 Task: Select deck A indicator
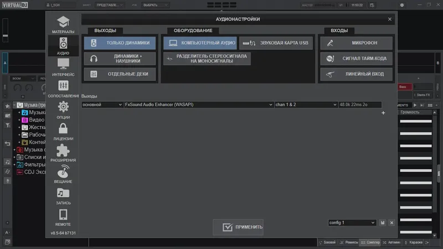5,63
